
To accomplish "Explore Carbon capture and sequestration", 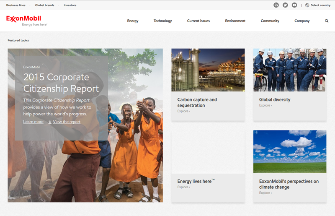I will click(x=183, y=111).
